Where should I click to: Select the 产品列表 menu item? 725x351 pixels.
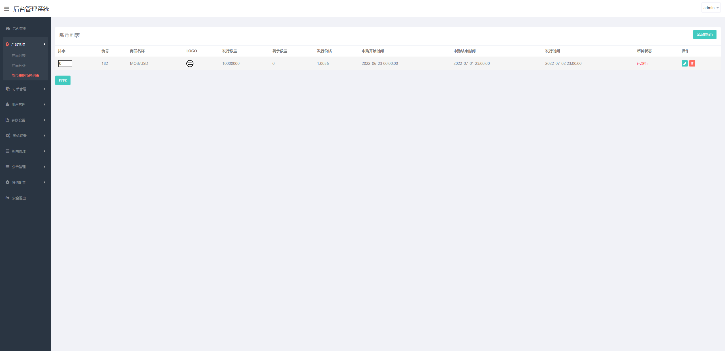[18, 55]
